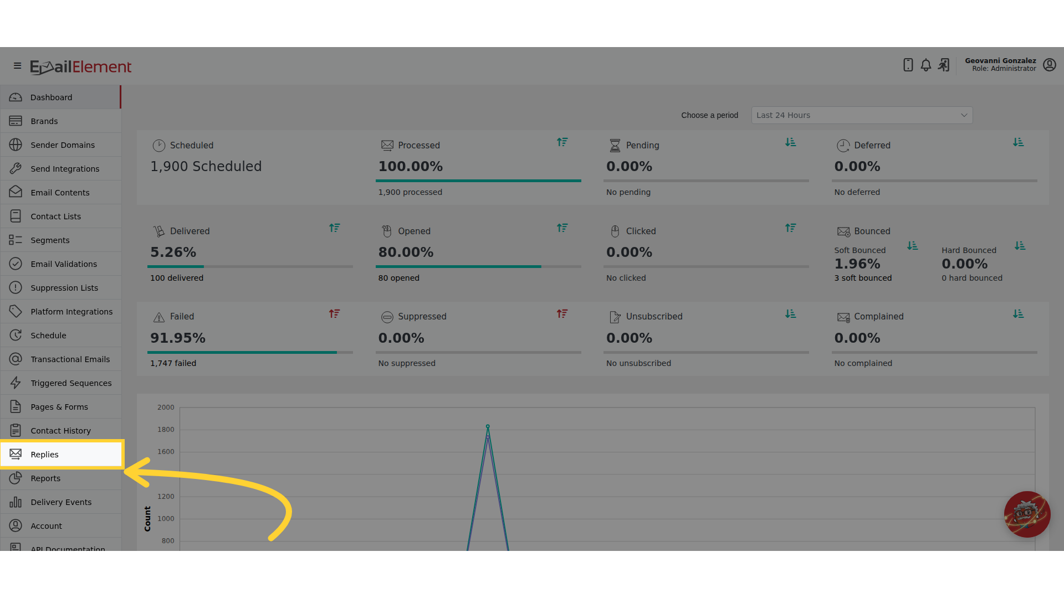Go to Dashboard in sidebar
1064x598 pixels.
point(61,97)
